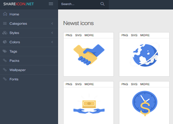Screen dimensions: 173x124
Task: Open the Colors menu item
Action: pyautogui.click(x=29, y=42)
